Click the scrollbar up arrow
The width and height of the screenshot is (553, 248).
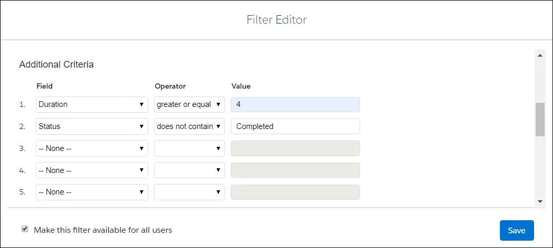[540, 55]
